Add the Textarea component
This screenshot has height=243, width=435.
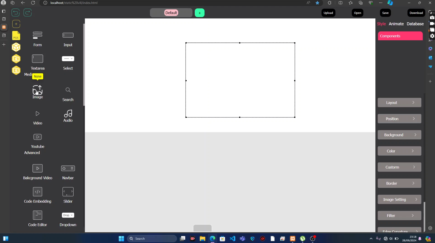[x=38, y=62]
